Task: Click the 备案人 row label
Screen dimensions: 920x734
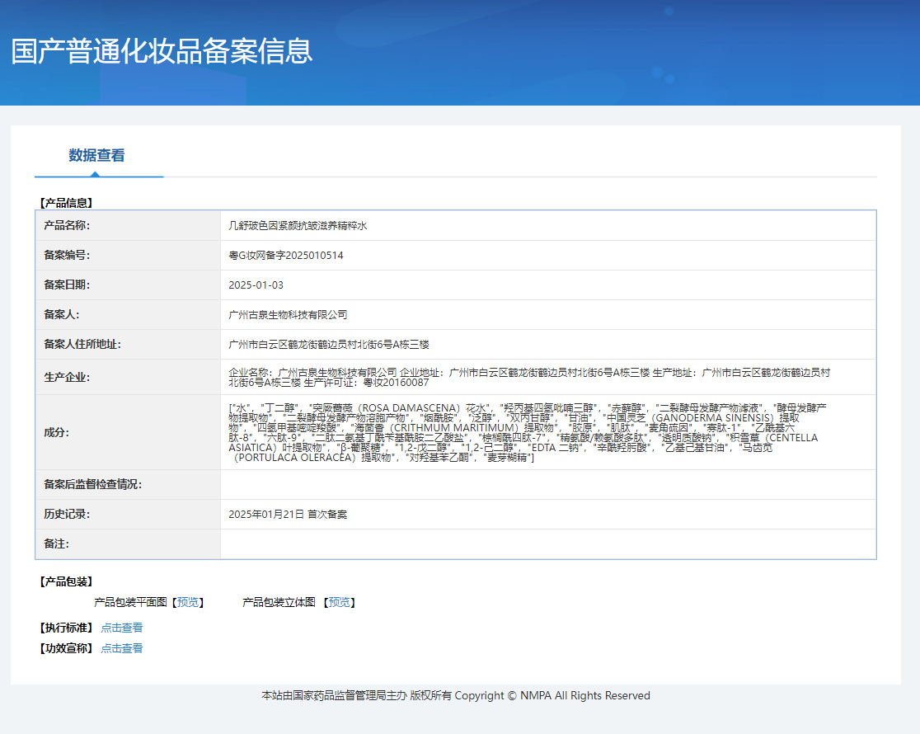Action: point(62,315)
